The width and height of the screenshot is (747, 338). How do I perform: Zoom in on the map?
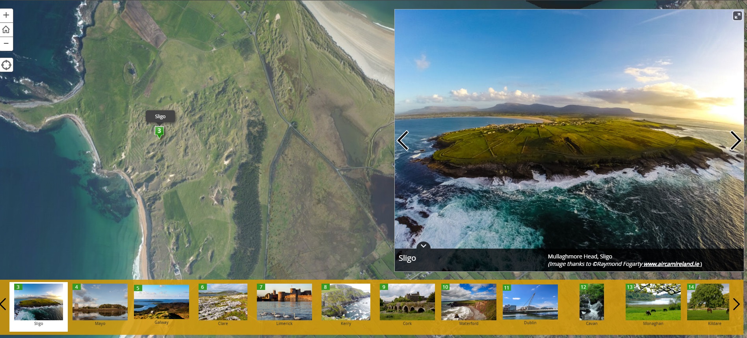pos(6,15)
